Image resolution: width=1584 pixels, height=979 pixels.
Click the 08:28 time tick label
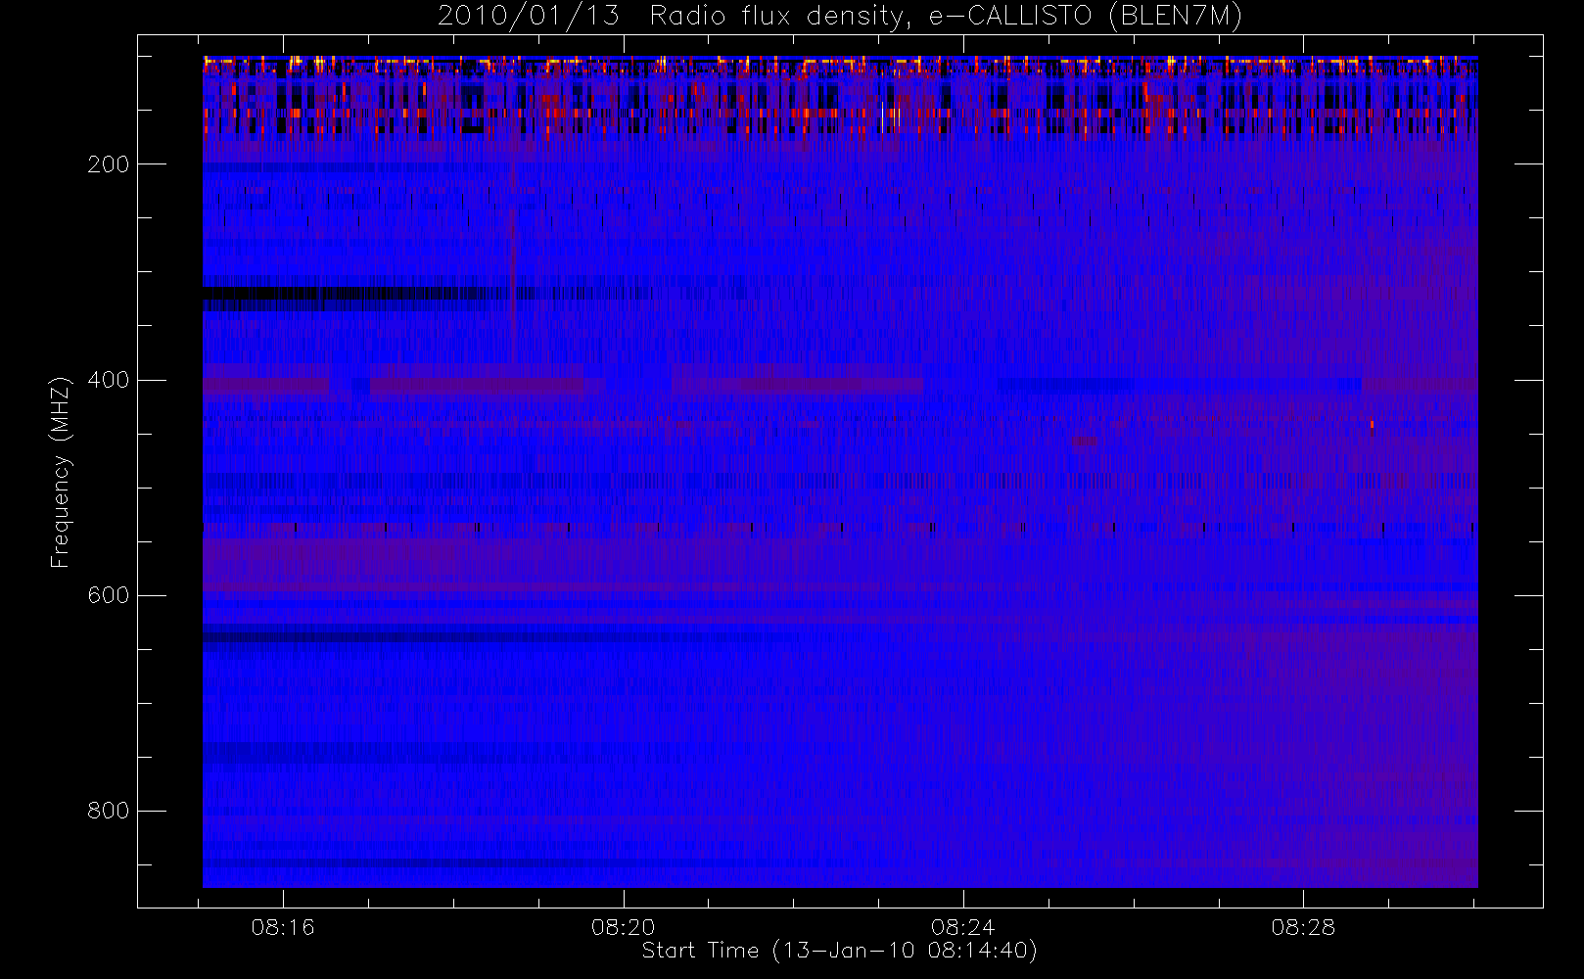[x=1303, y=927]
